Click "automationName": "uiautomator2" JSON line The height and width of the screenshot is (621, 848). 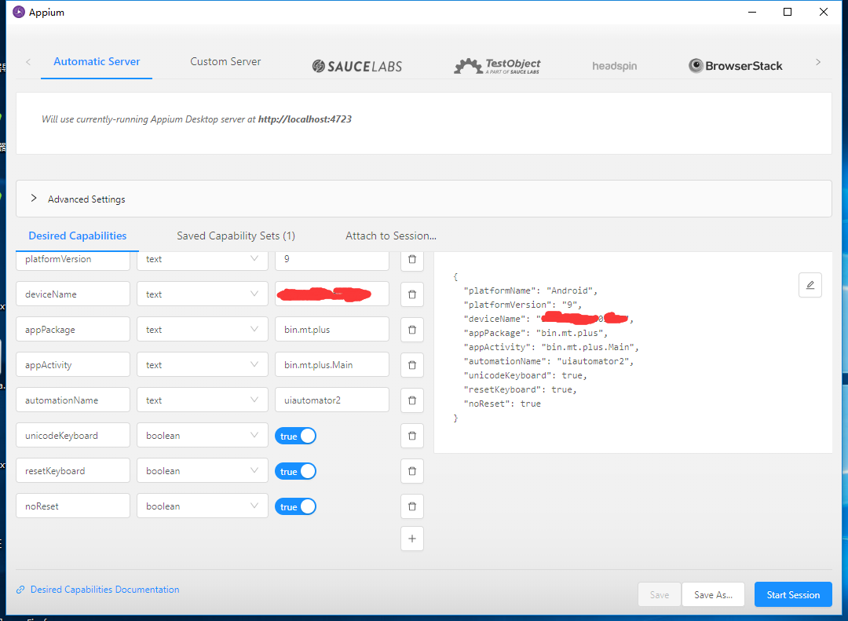(x=548, y=361)
